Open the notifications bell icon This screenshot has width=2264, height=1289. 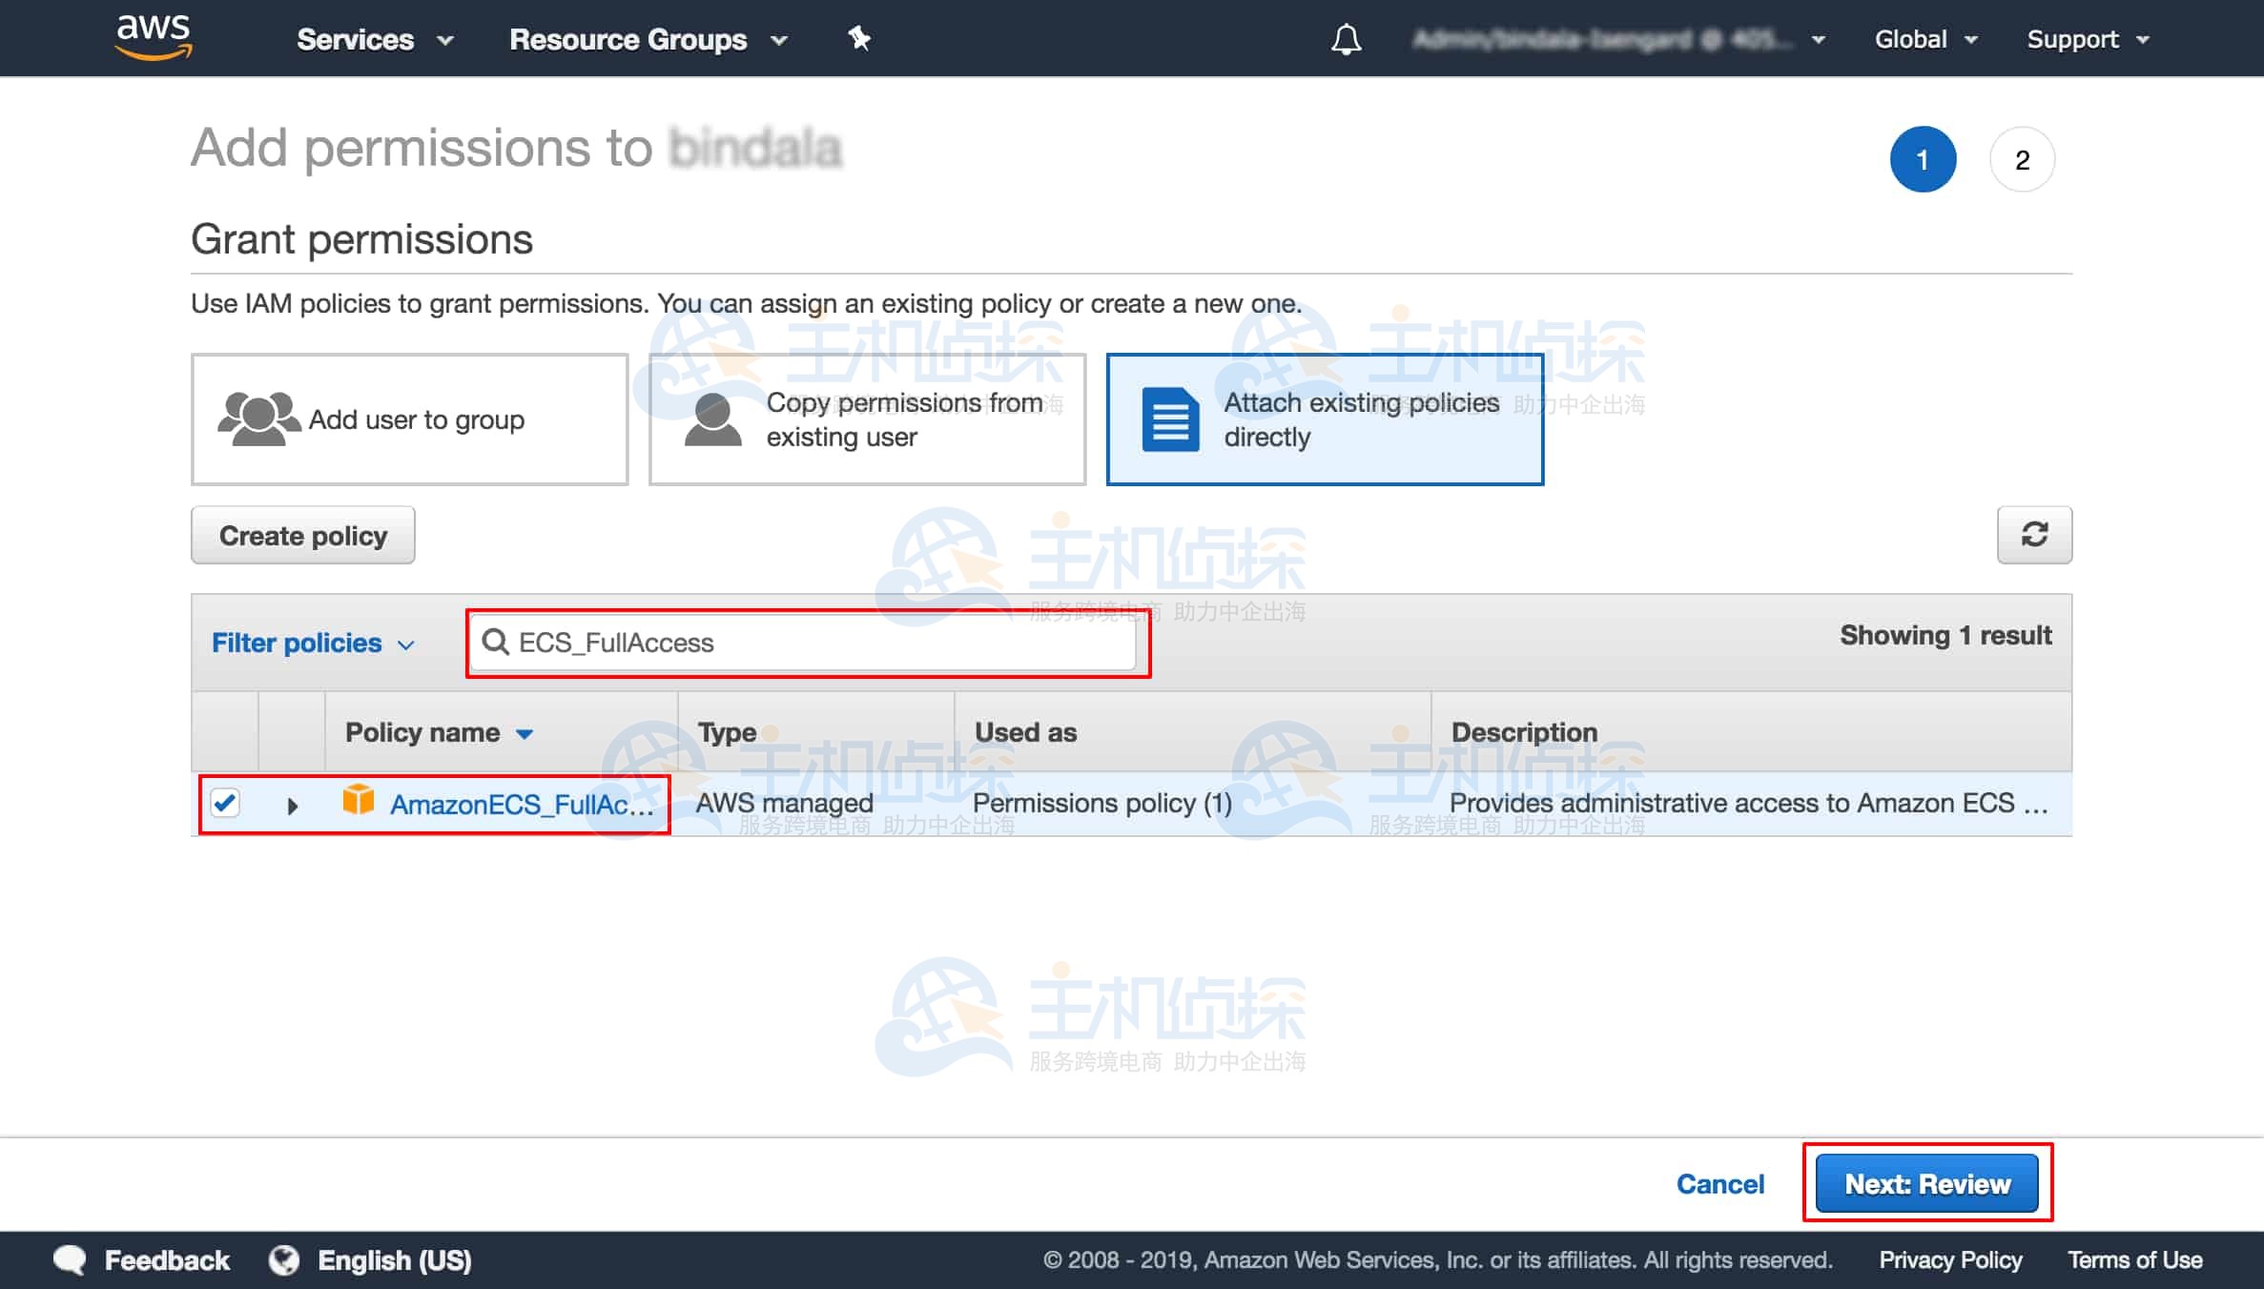coord(1346,39)
